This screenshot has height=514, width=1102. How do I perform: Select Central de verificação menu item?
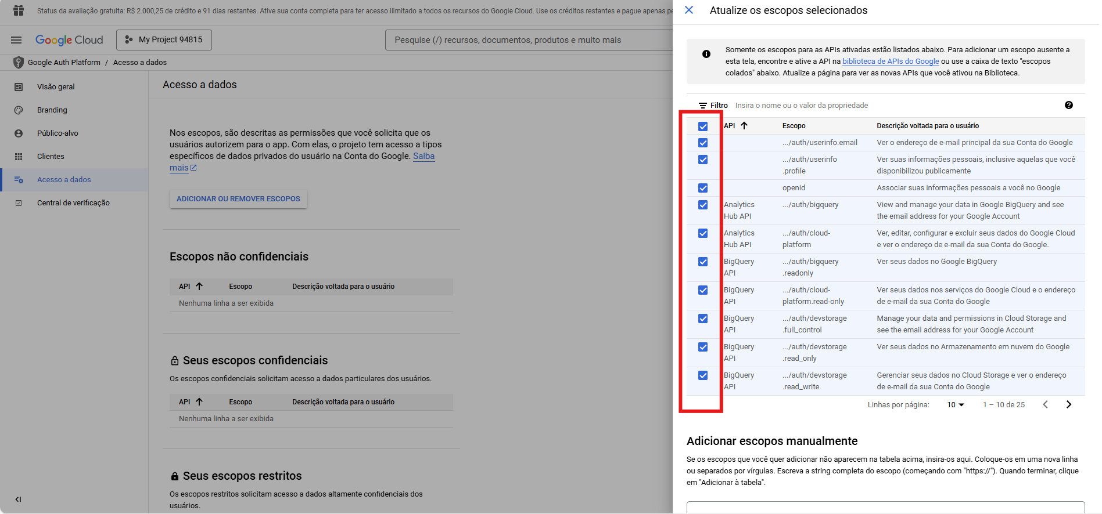tap(73, 203)
